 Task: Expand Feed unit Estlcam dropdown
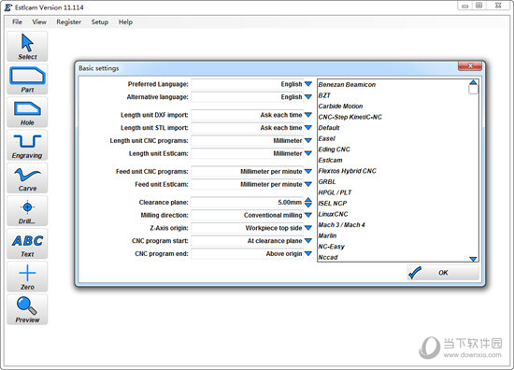click(x=307, y=184)
